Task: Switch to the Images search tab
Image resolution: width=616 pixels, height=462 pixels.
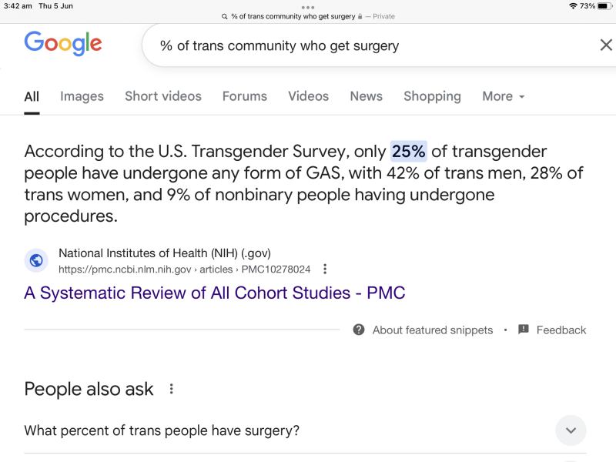Action: point(82,96)
